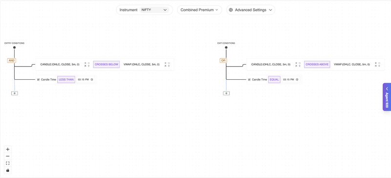Click the exit Candle Time chart icon

(249, 79)
